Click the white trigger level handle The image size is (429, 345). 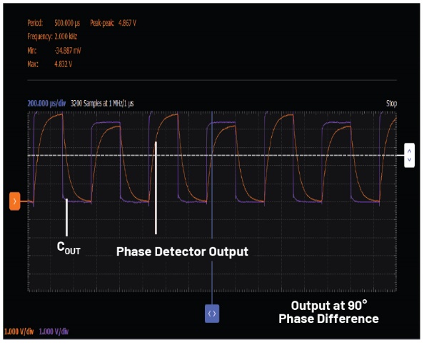click(409, 155)
